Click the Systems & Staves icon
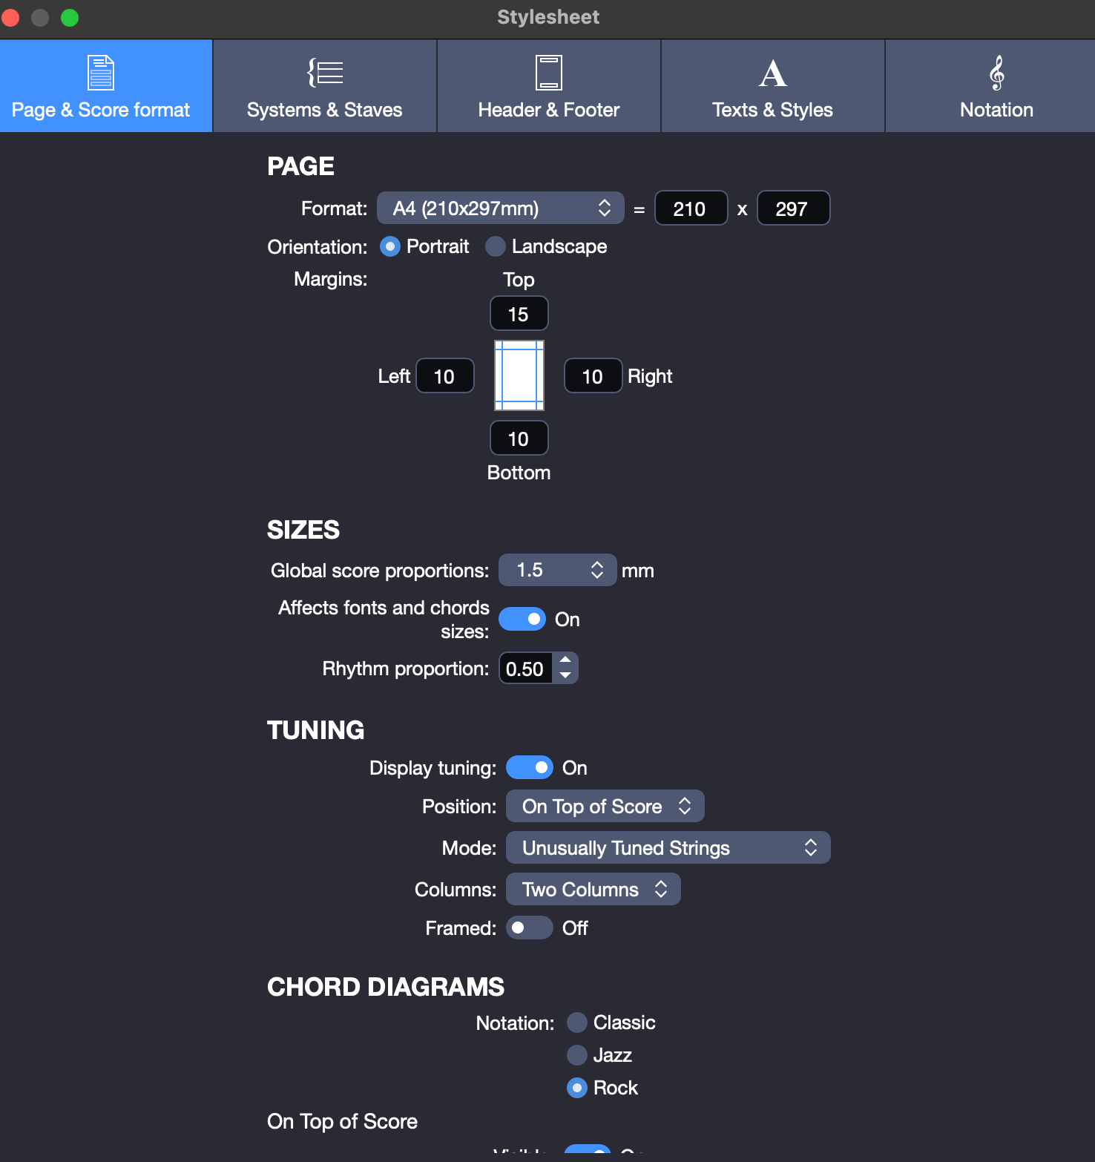1095x1162 pixels. 325,73
